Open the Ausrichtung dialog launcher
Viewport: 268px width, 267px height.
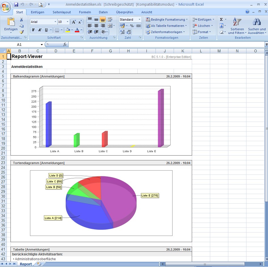pyautogui.click(x=114, y=38)
